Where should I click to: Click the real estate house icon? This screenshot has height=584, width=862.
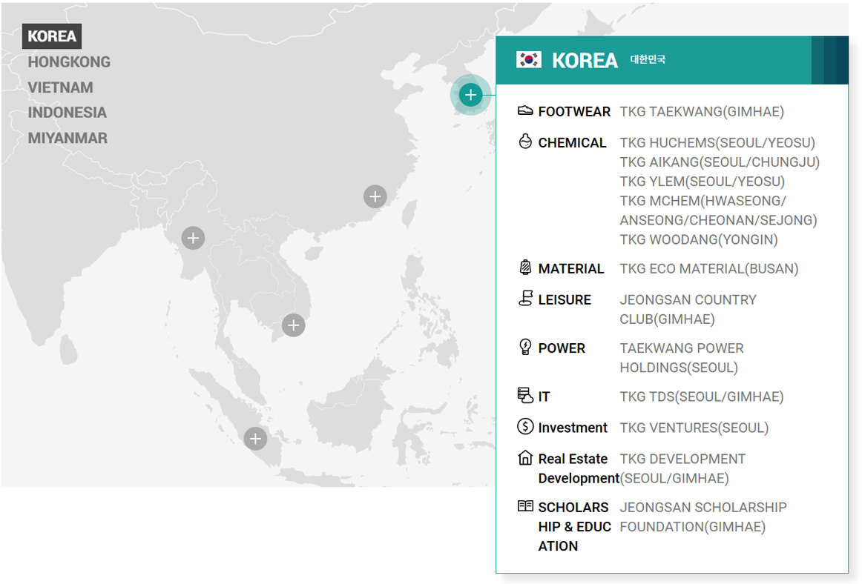point(525,458)
